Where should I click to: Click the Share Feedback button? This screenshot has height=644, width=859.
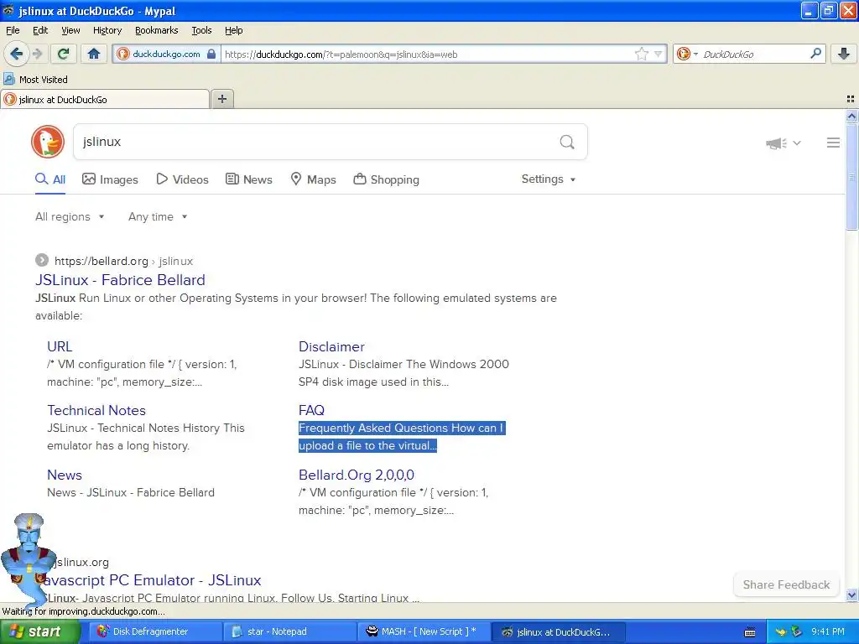786,584
